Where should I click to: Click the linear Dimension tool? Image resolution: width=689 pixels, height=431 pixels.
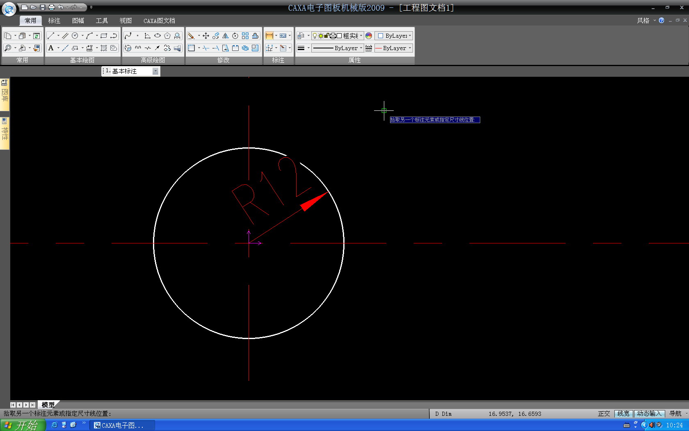tap(269, 36)
